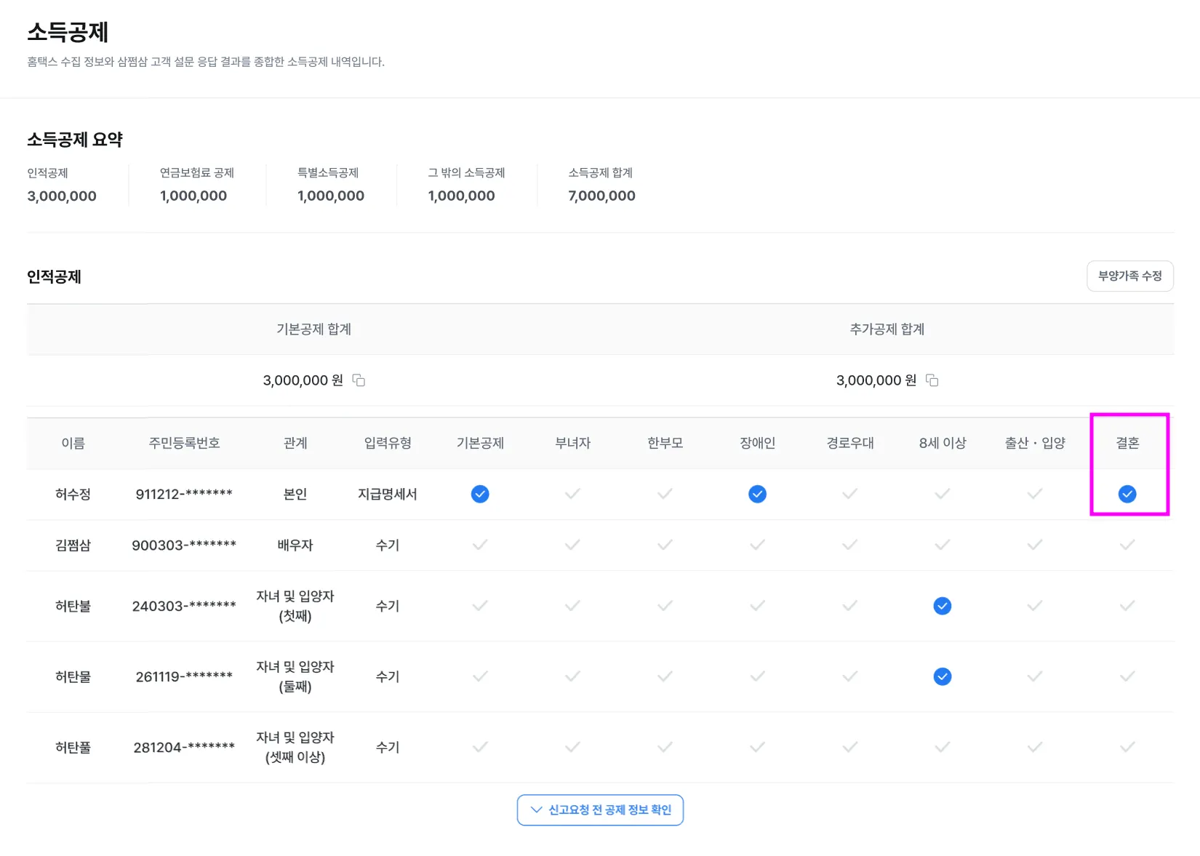Click the 주민등록번호 column header
Viewport: 1200px width, 856px height.
click(x=184, y=443)
